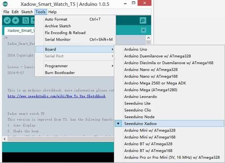Select Arduino Leonardo board
Viewport: 225px width, 163px height.
[169, 97]
